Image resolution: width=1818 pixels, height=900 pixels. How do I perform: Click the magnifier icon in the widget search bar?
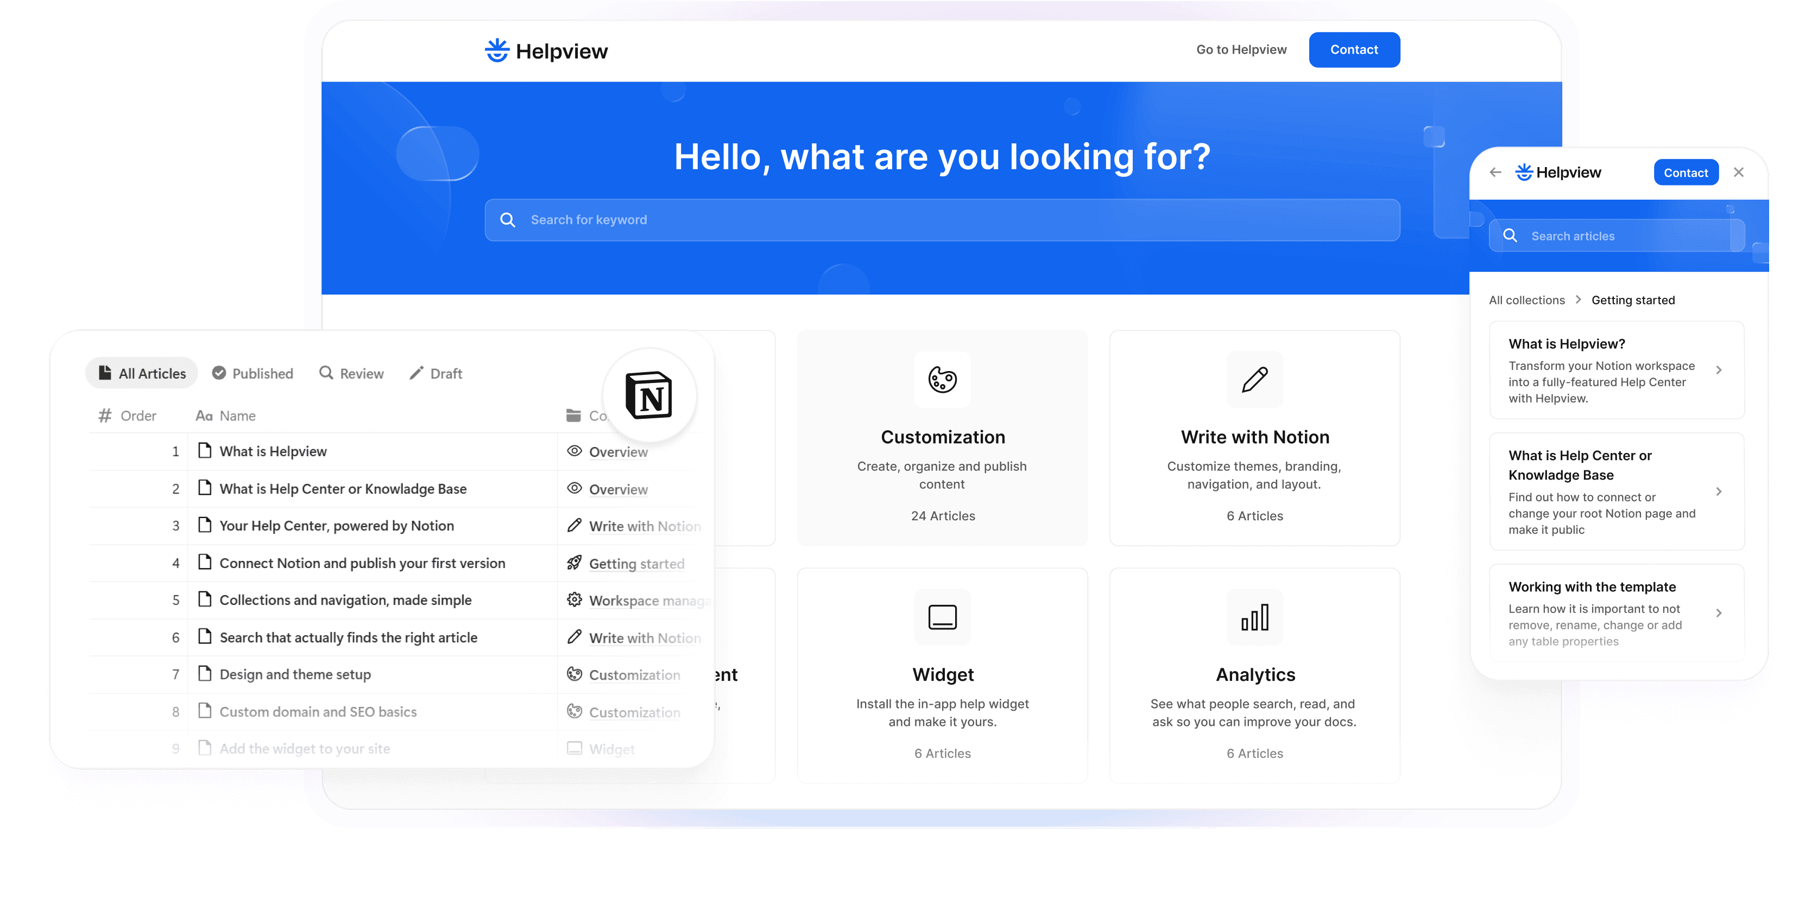click(x=1510, y=235)
